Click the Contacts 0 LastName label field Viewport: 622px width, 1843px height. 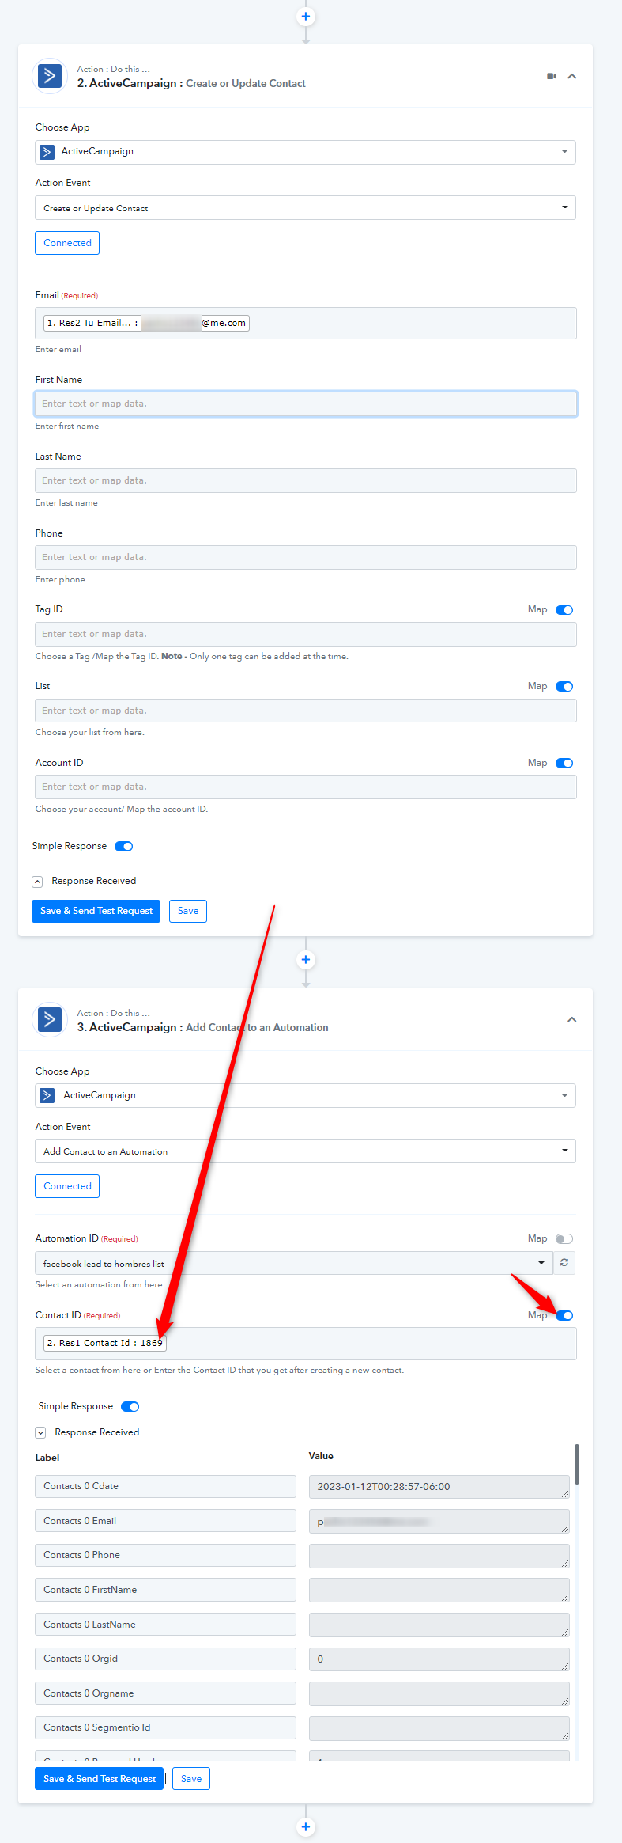click(165, 1625)
